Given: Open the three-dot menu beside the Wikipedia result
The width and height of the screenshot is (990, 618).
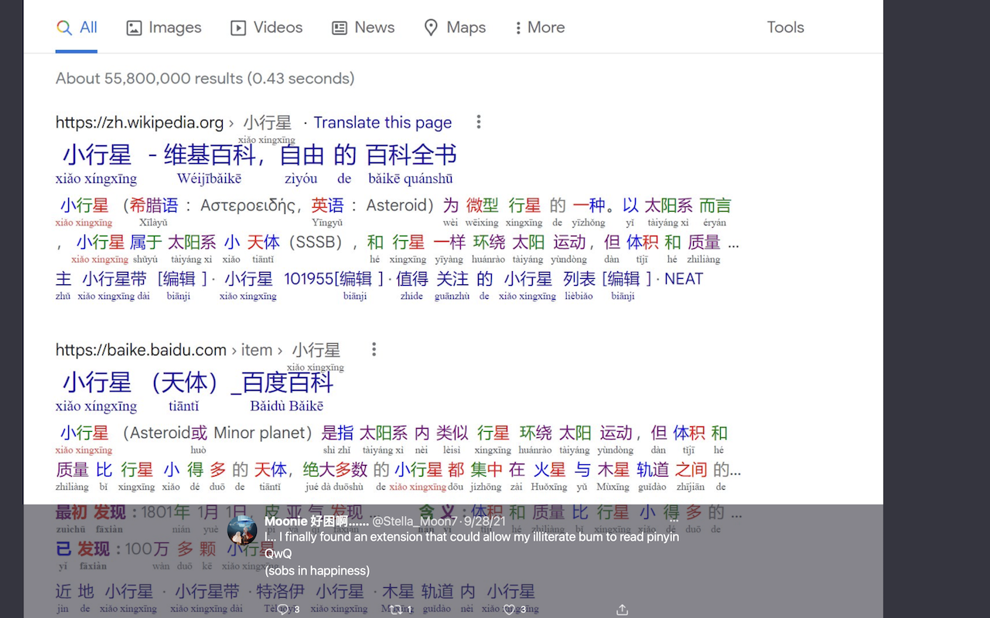Looking at the screenshot, I should coord(479,121).
